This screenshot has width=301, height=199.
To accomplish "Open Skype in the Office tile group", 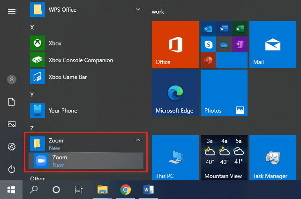I will [208, 44].
